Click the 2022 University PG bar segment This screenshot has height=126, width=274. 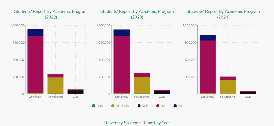35,33
